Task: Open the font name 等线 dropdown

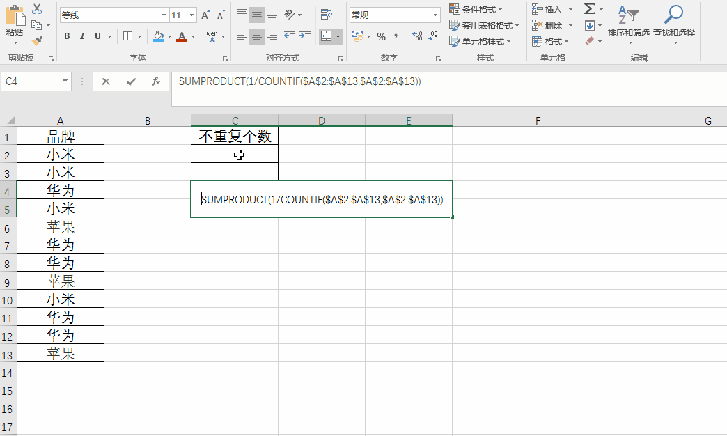Action: (164, 15)
